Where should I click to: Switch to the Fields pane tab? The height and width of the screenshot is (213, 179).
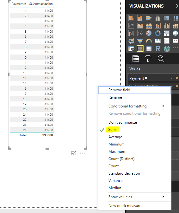point(135,59)
